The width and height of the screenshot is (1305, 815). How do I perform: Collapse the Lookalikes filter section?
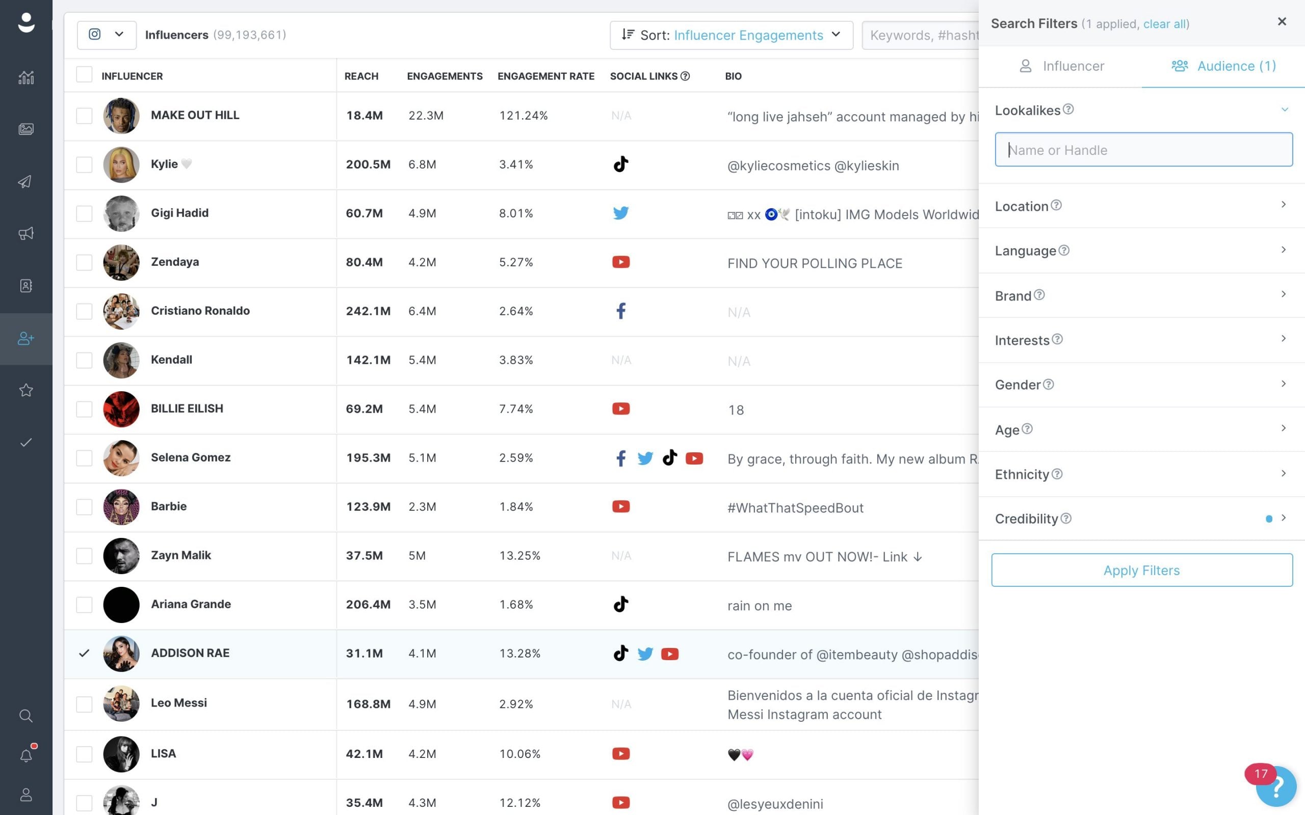1285,110
